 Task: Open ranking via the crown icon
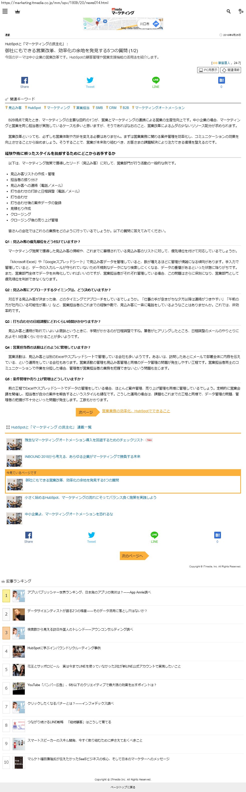click(18, 11)
